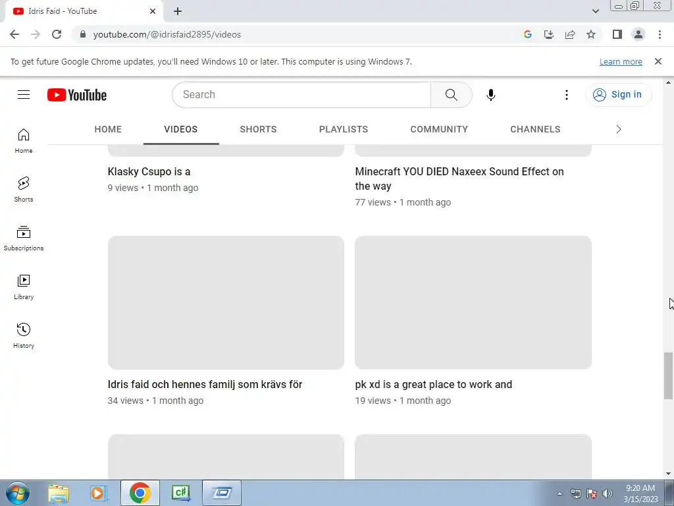
Task: Open the YouTube hamburger guide menu
Action: coord(24,95)
